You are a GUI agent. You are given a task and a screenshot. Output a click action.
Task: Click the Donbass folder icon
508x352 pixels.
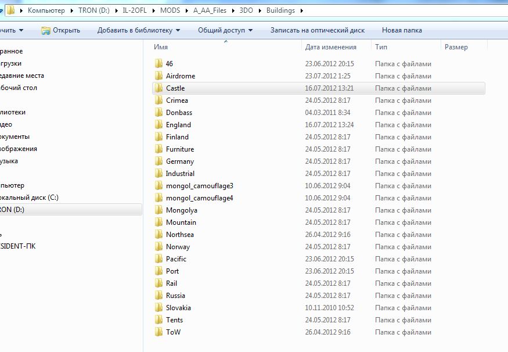(x=158, y=113)
